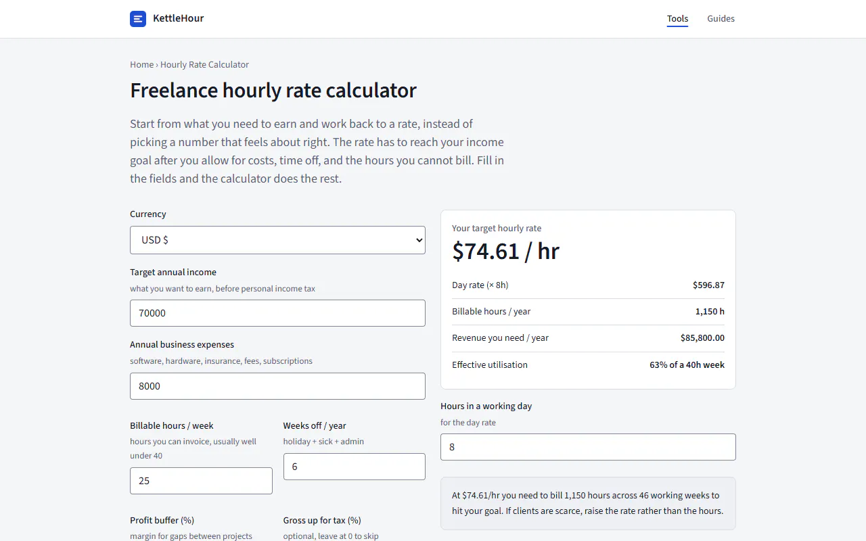
Task: Click the Your target hourly rate caption
Action: (497, 229)
